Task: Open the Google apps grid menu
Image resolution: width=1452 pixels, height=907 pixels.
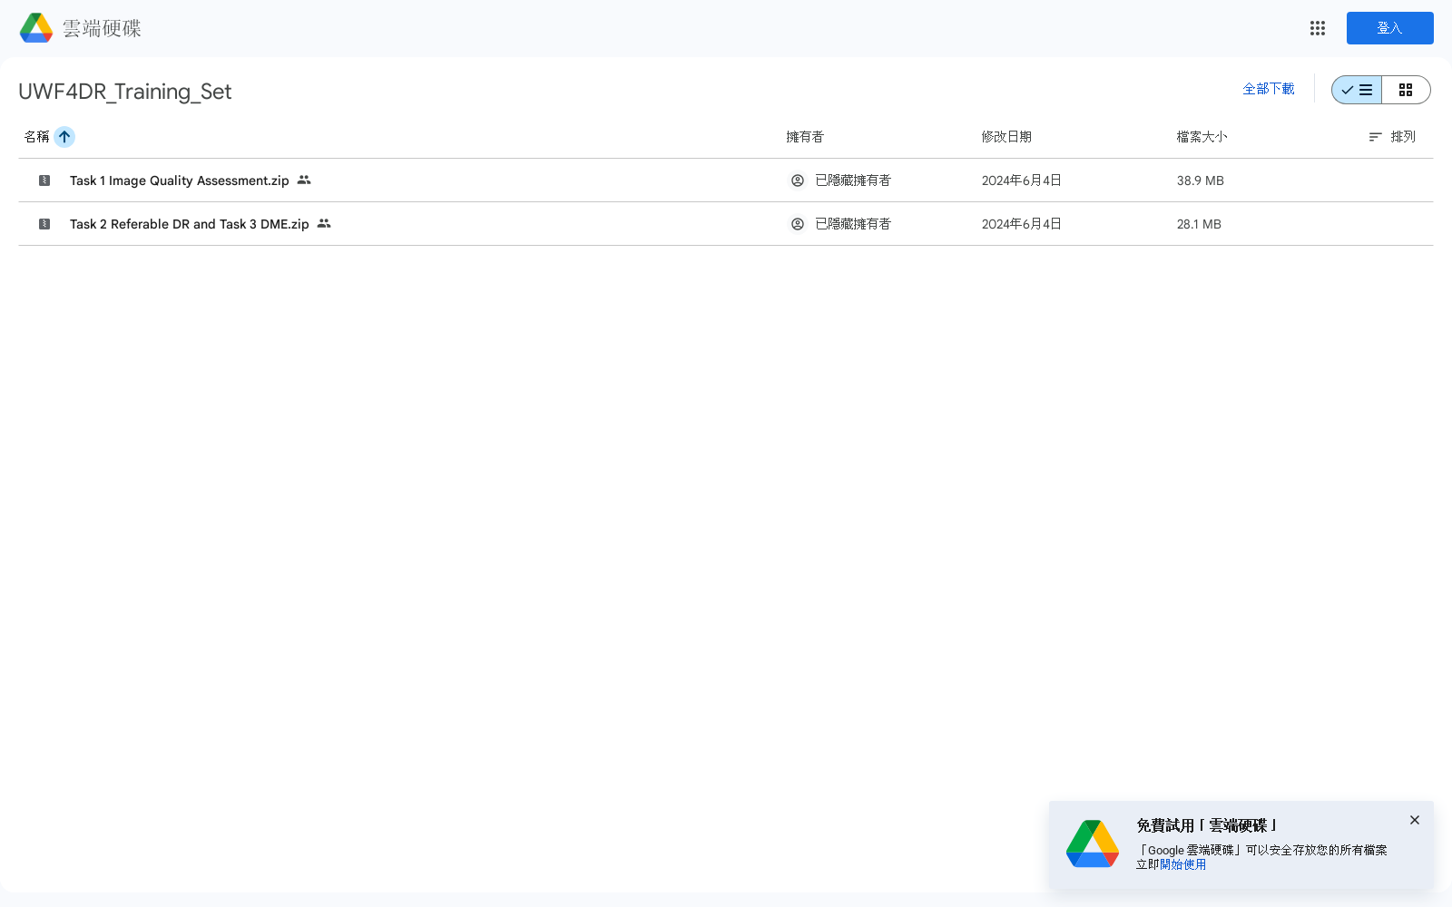Action: click(1318, 28)
